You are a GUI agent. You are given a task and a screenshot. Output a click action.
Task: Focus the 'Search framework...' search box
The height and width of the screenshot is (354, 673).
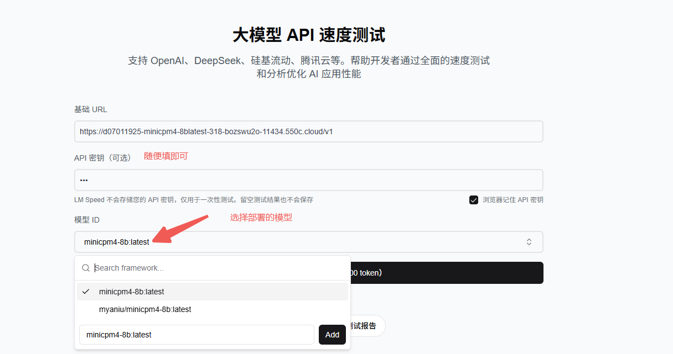tap(219, 268)
